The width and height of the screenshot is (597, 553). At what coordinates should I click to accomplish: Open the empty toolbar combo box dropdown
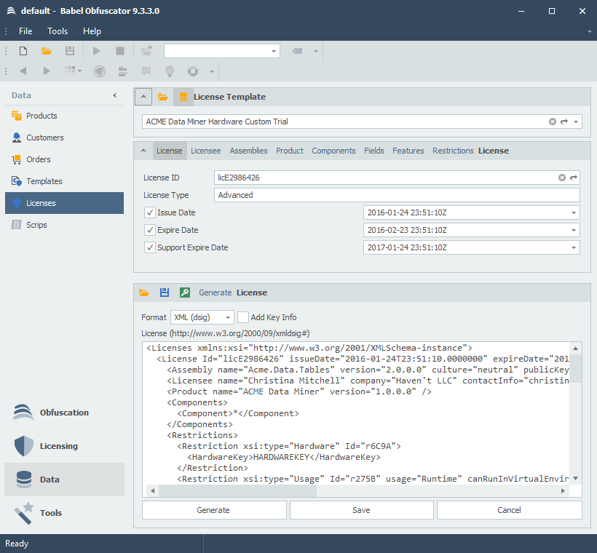[x=274, y=51]
